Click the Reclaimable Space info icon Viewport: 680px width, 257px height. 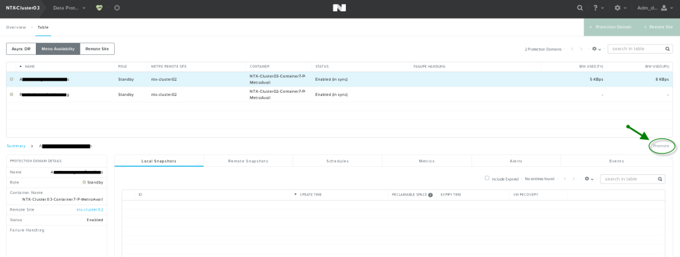coord(430,195)
